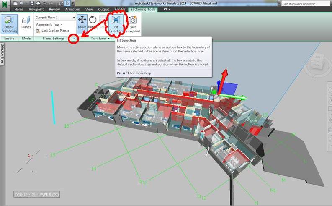This screenshot has height=206, width=332.
Task: Open the docked Selection Tree side tab
Action: [3, 54]
